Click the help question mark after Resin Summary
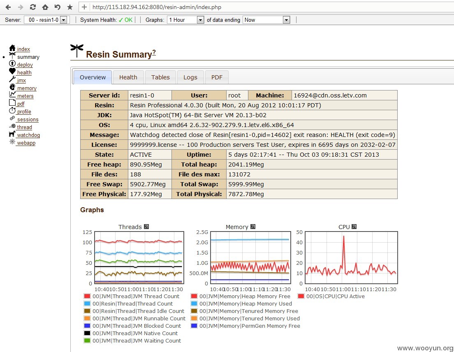The width and height of the screenshot is (454, 352). 154,52
